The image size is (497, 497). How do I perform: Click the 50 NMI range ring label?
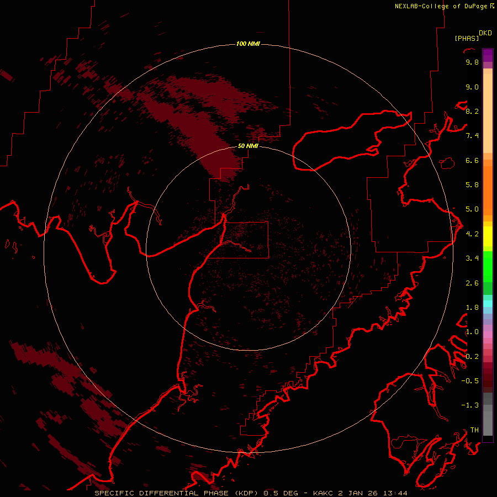[x=248, y=146]
